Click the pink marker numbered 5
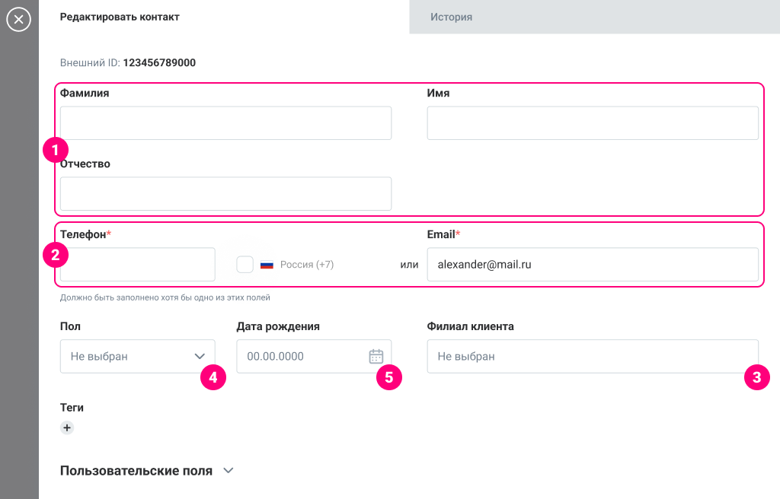 pos(388,377)
